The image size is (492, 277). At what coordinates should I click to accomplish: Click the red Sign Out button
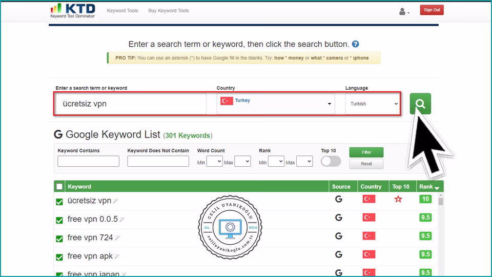(432, 10)
